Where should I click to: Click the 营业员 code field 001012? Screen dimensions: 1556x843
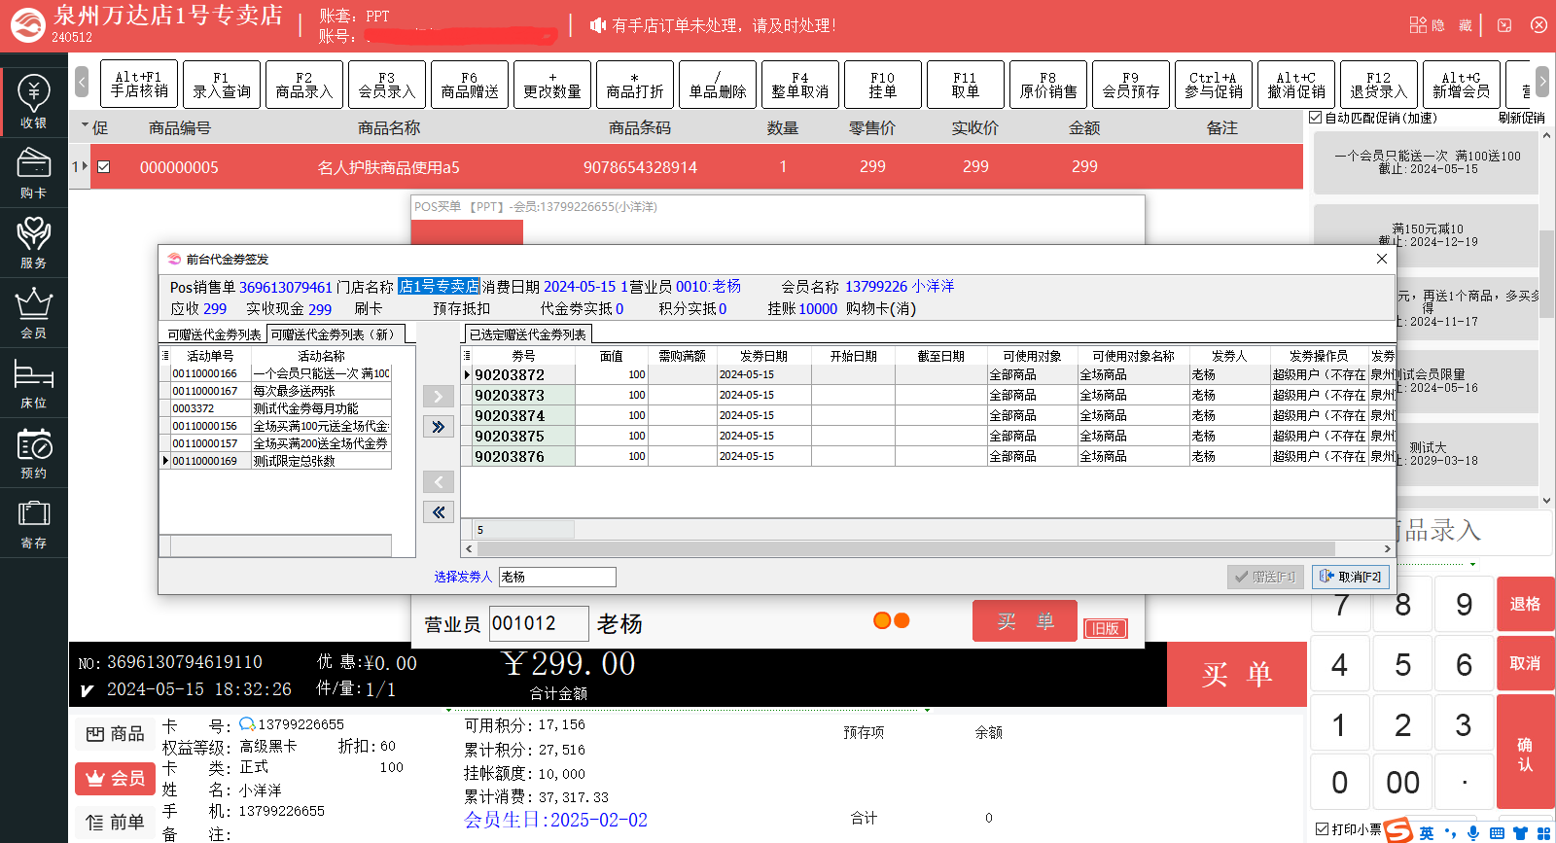pos(539,623)
